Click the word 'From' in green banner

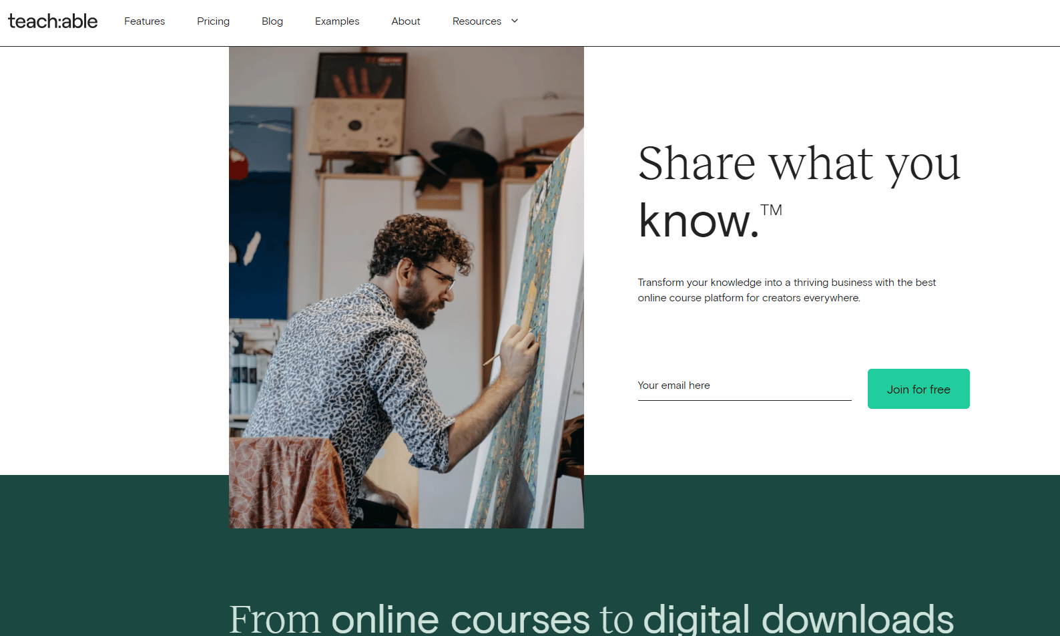(275, 620)
